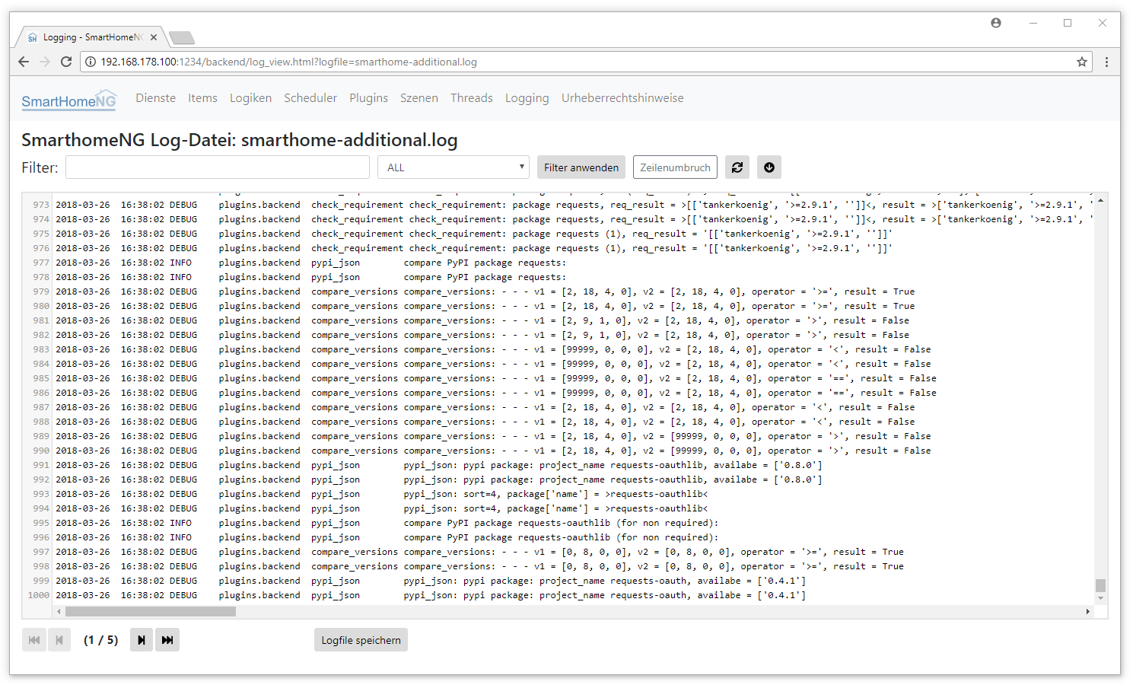Image resolution: width=1133 pixels, height=688 pixels.
Task: Click Filter anwenden button
Action: pos(581,167)
